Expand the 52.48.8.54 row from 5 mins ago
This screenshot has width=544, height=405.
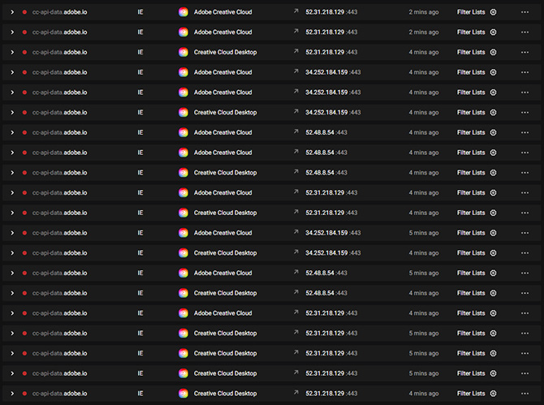tap(12, 274)
